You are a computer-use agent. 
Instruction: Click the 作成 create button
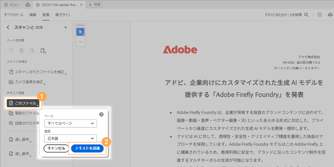tap(94, 4)
